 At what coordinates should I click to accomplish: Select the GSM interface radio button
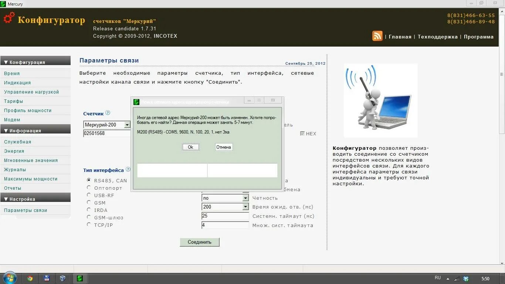click(89, 202)
